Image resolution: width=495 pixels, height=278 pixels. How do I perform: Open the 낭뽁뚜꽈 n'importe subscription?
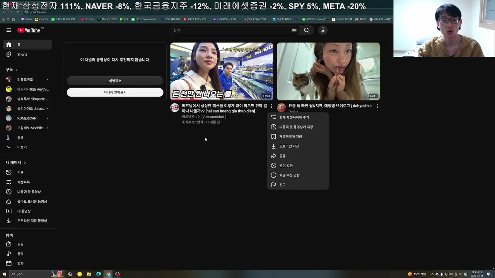(27, 99)
